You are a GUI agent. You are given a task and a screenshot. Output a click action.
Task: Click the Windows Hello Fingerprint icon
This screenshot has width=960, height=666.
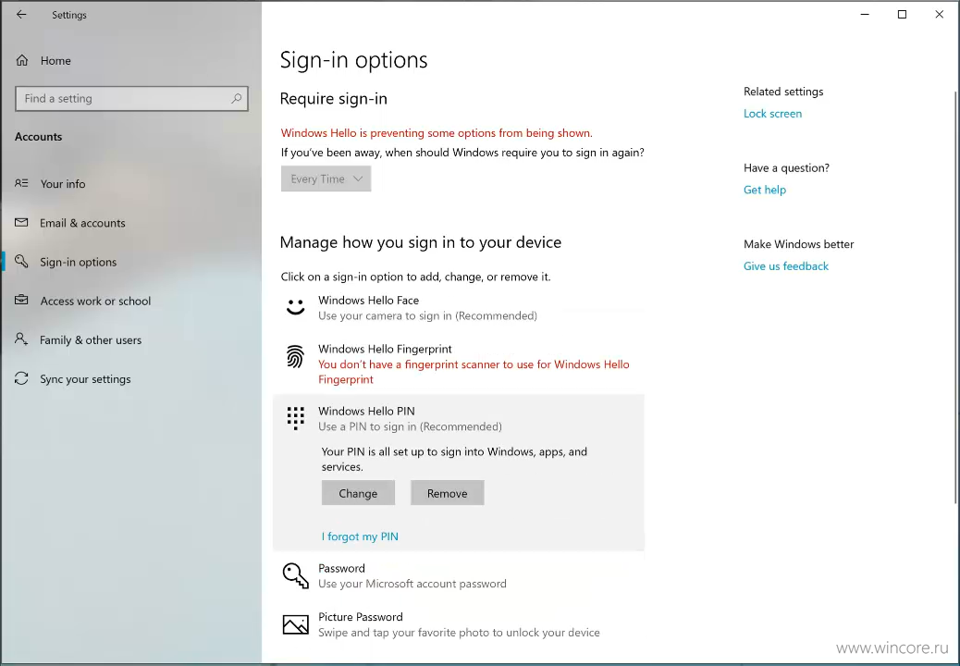click(296, 356)
